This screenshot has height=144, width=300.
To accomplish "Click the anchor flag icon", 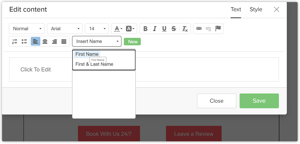I will click(218, 29).
